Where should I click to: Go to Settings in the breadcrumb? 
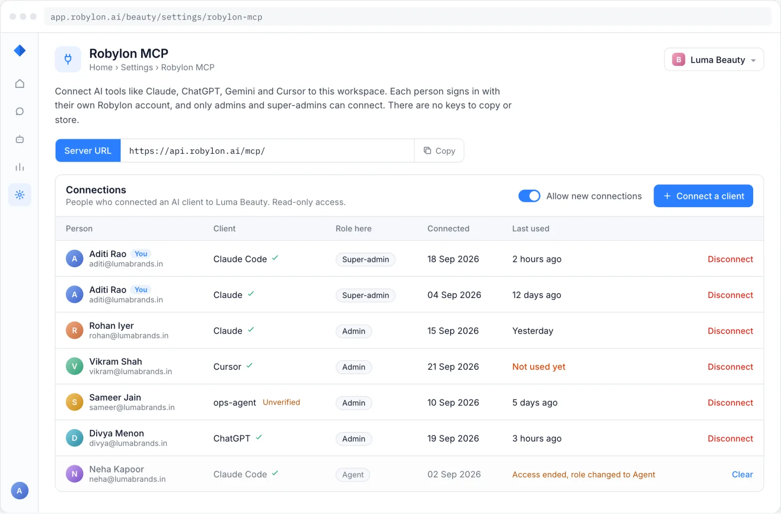click(x=137, y=67)
